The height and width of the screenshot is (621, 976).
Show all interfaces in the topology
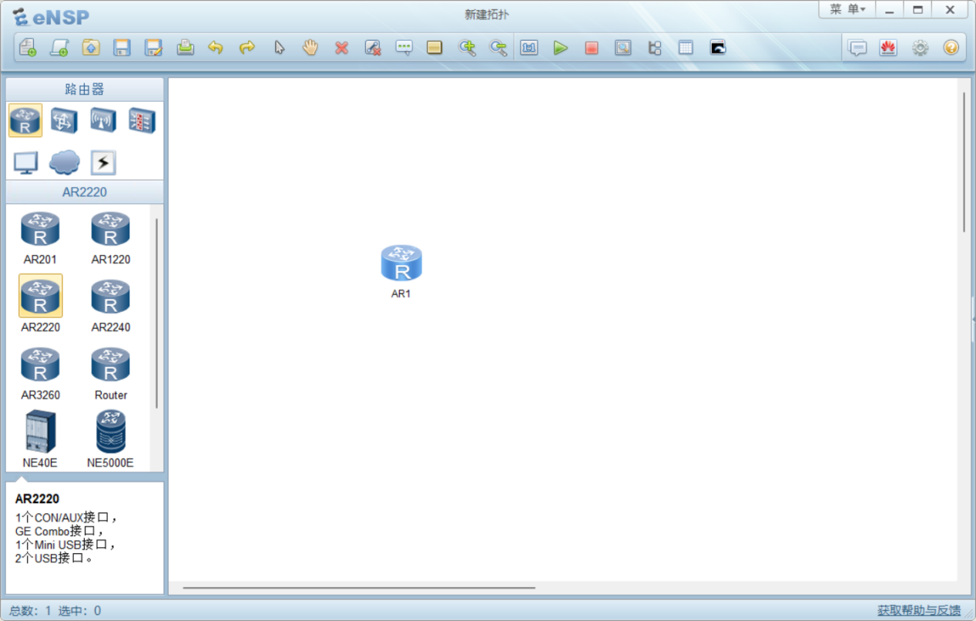tap(654, 48)
